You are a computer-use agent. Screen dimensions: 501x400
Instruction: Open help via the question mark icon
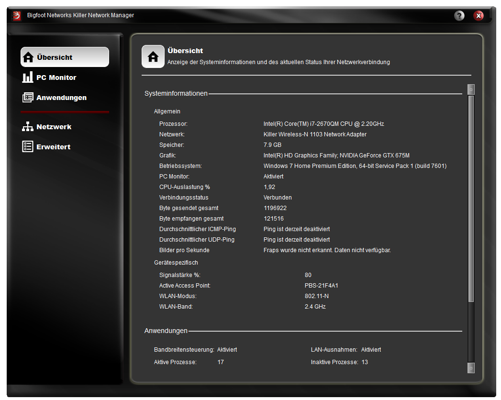tap(459, 15)
